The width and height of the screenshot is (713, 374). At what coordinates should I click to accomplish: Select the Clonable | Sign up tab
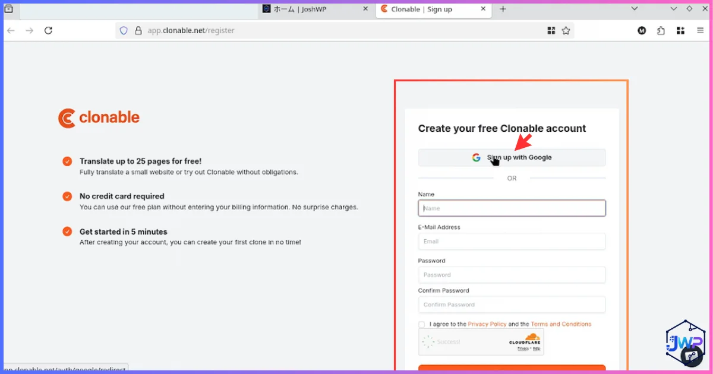coord(433,9)
